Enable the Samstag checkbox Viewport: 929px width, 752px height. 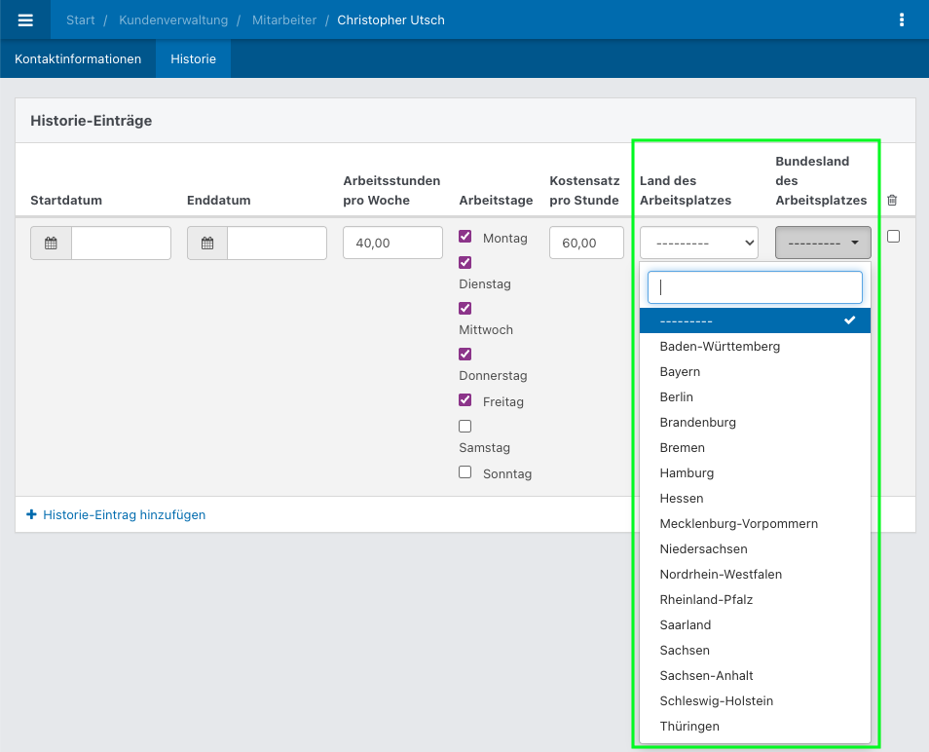464,426
